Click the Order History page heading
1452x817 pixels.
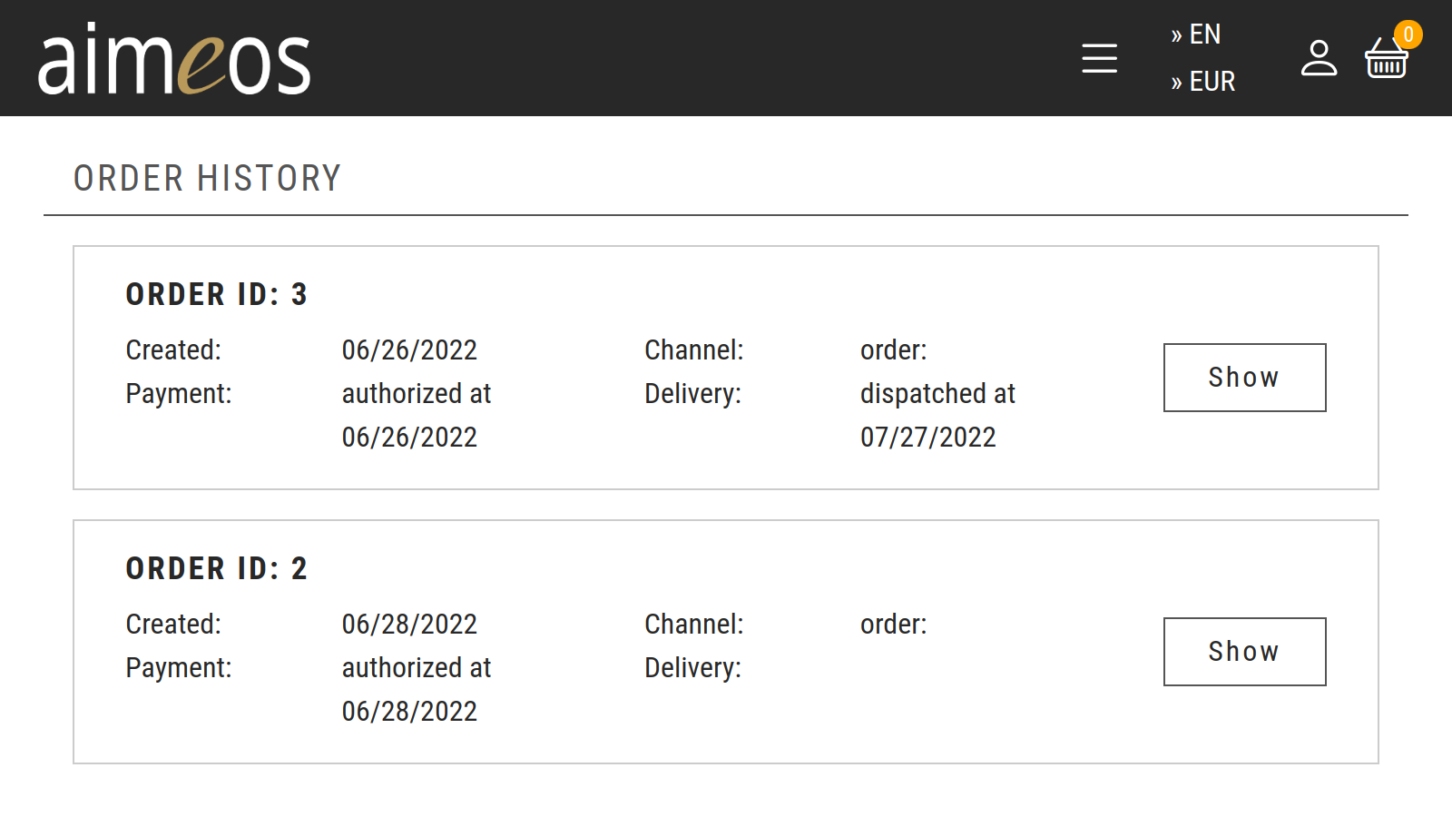(207, 178)
